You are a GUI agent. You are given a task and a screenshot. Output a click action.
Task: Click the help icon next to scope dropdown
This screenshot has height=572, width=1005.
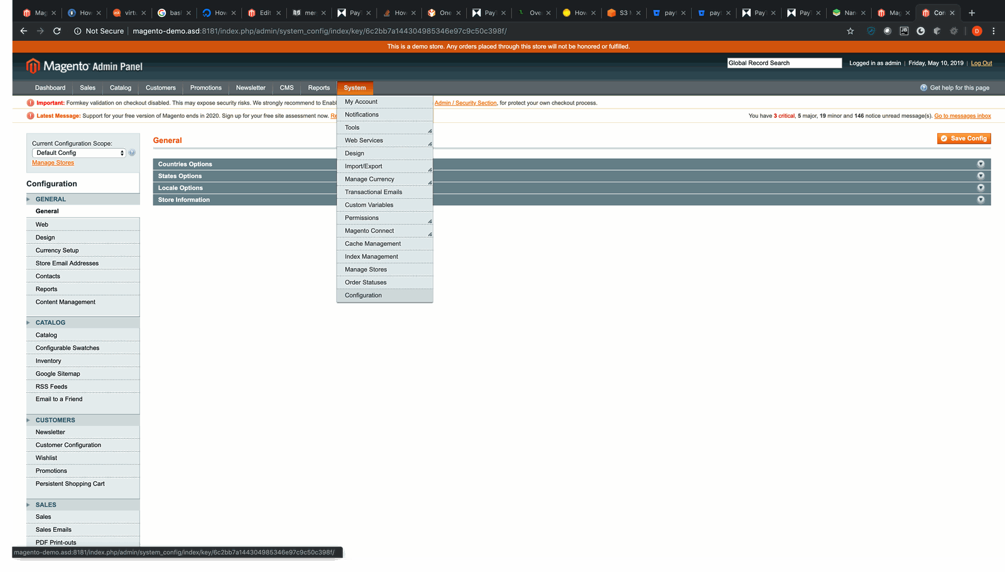coord(132,152)
